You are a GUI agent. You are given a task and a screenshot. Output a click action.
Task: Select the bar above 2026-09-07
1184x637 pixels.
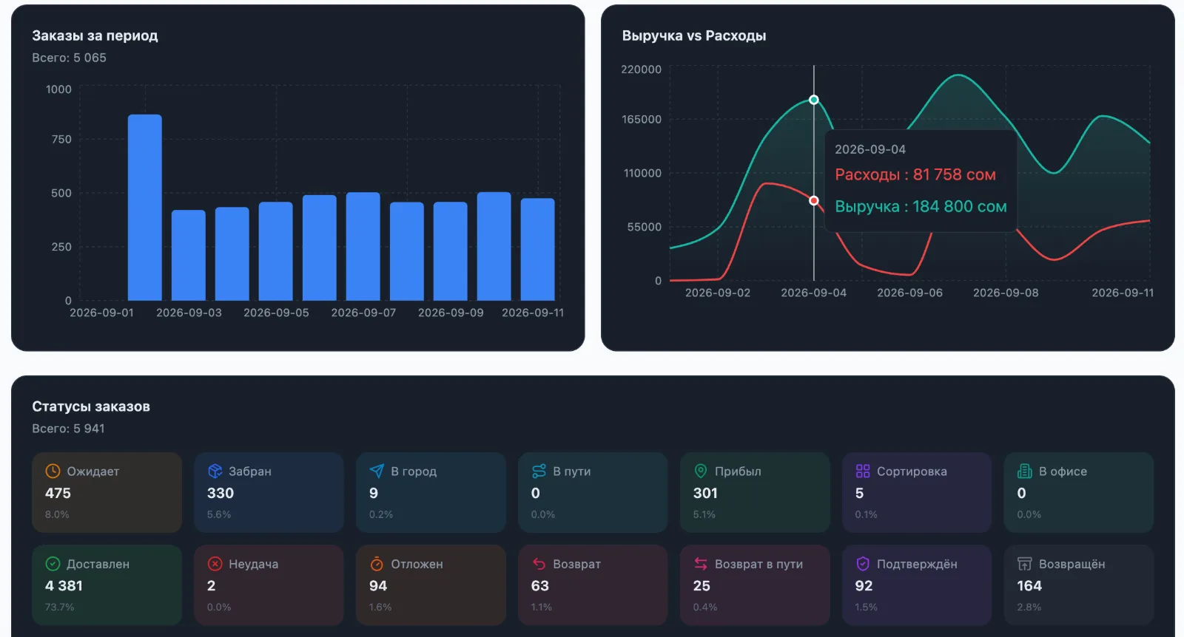pyautogui.click(x=363, y=247)
